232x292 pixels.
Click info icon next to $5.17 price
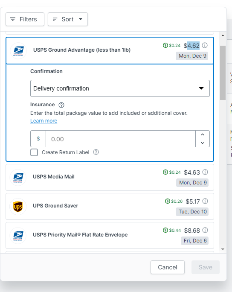pyautogui.click(x=205, y=201)
